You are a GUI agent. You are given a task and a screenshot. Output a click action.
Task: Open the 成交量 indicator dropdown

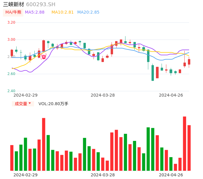(23, 104)
